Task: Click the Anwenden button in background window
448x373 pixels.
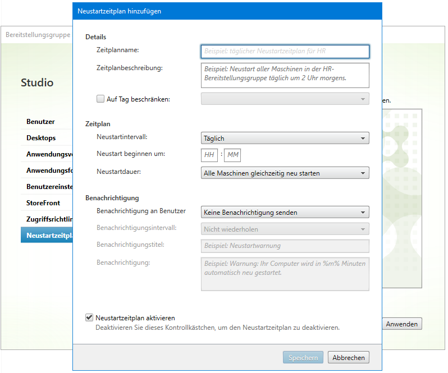Action: [x=402, y=324]
